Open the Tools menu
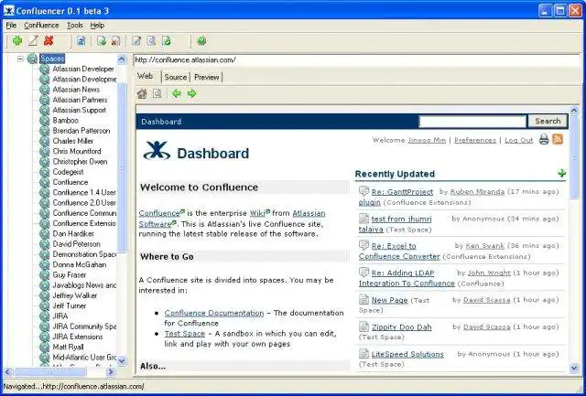 pos(75,26)
